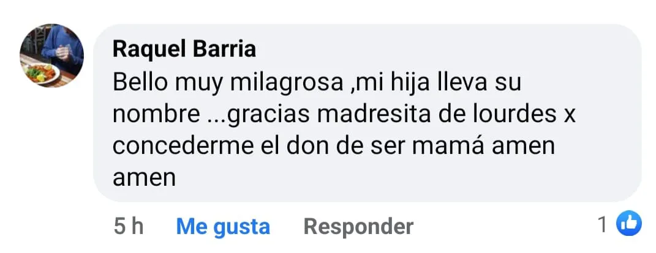The image size is (656, 253).
Task: View the 5 h timestamp link
Action: click(129, 227)
